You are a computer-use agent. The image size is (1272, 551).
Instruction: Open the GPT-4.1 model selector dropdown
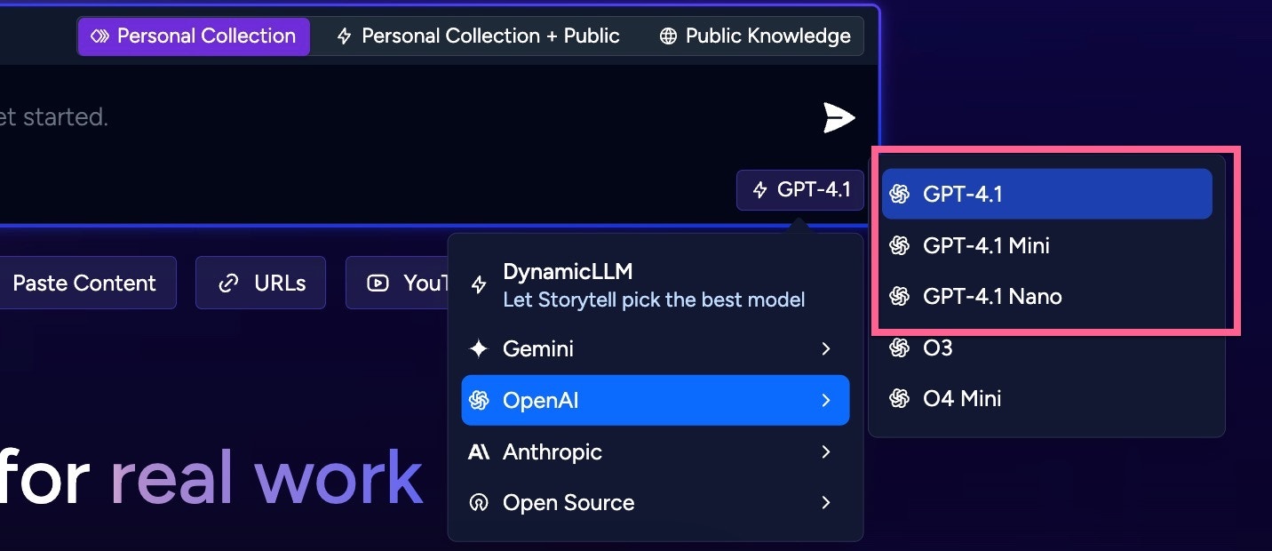[x=800, y=189]
